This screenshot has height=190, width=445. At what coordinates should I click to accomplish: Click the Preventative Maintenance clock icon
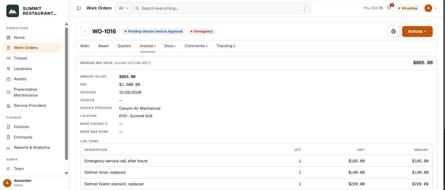point(9,92)
